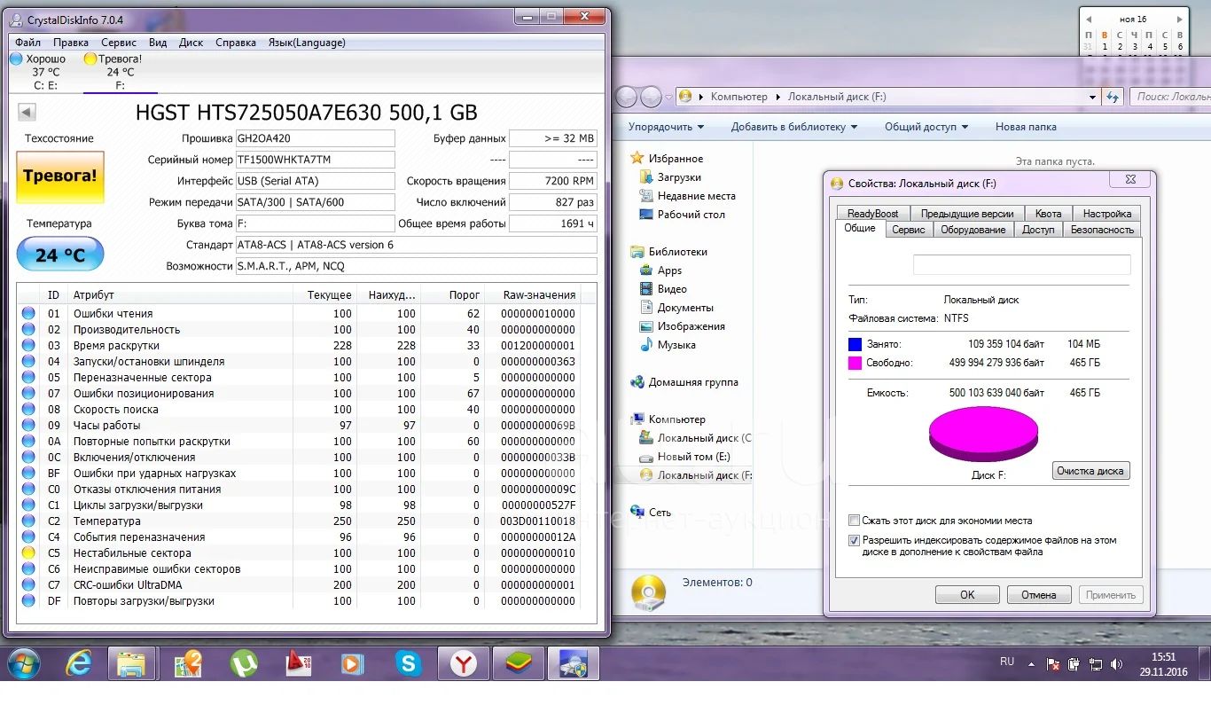The image size is (1211, 713).
Task: Open the Язык(Language) menu
Action: coord(307,42)
